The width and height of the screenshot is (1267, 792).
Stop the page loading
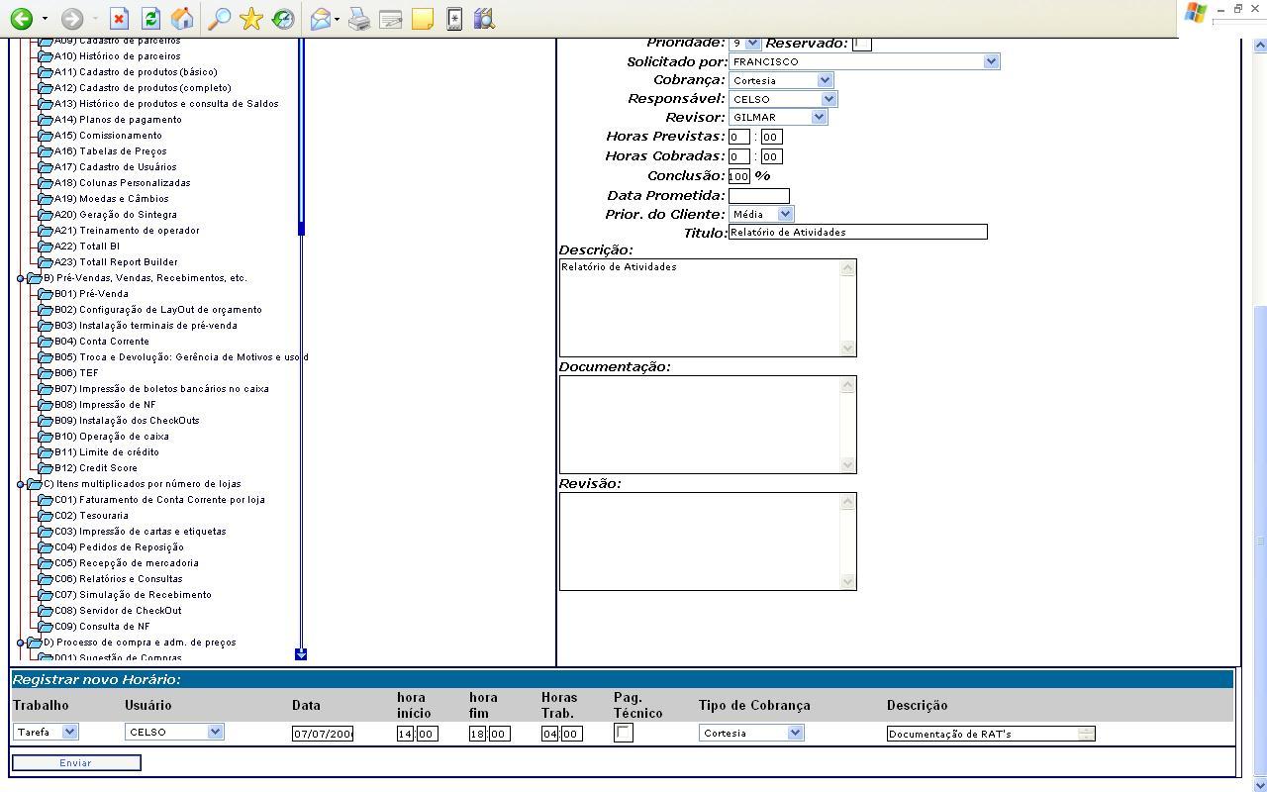click(119, 19)
